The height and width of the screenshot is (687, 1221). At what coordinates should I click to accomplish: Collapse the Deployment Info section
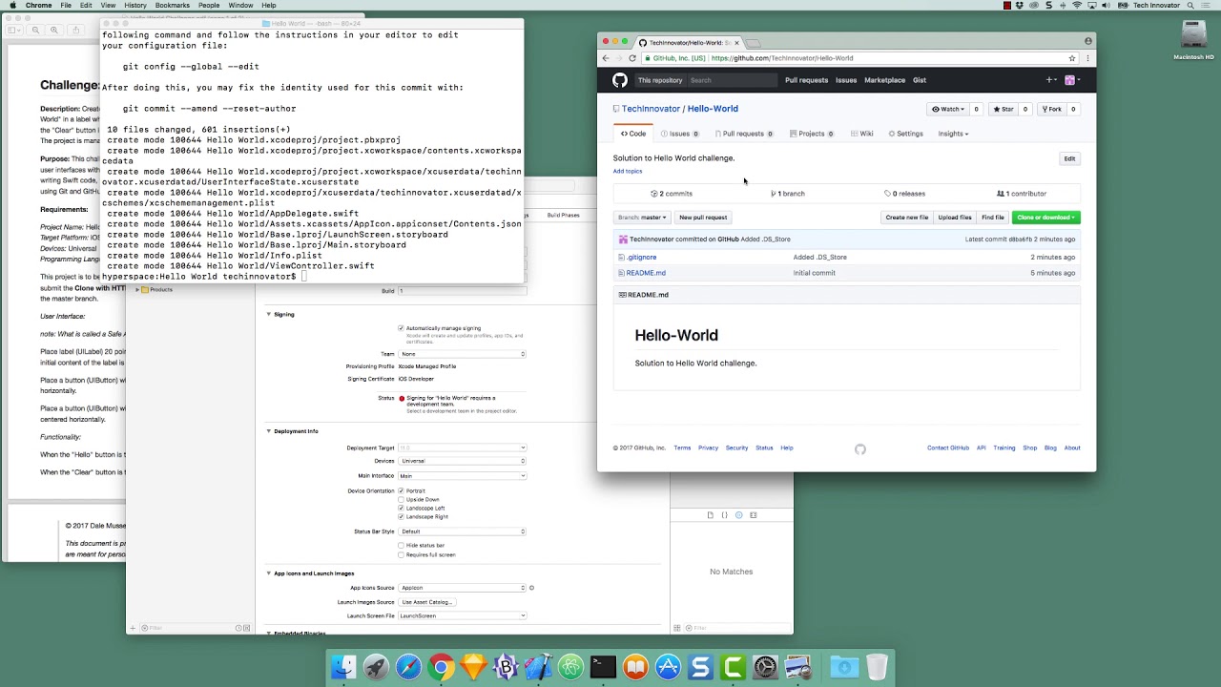(x=268, y=431)
